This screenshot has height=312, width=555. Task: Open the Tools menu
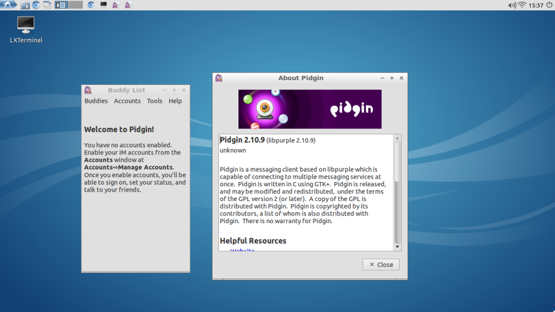pos(154,101)
